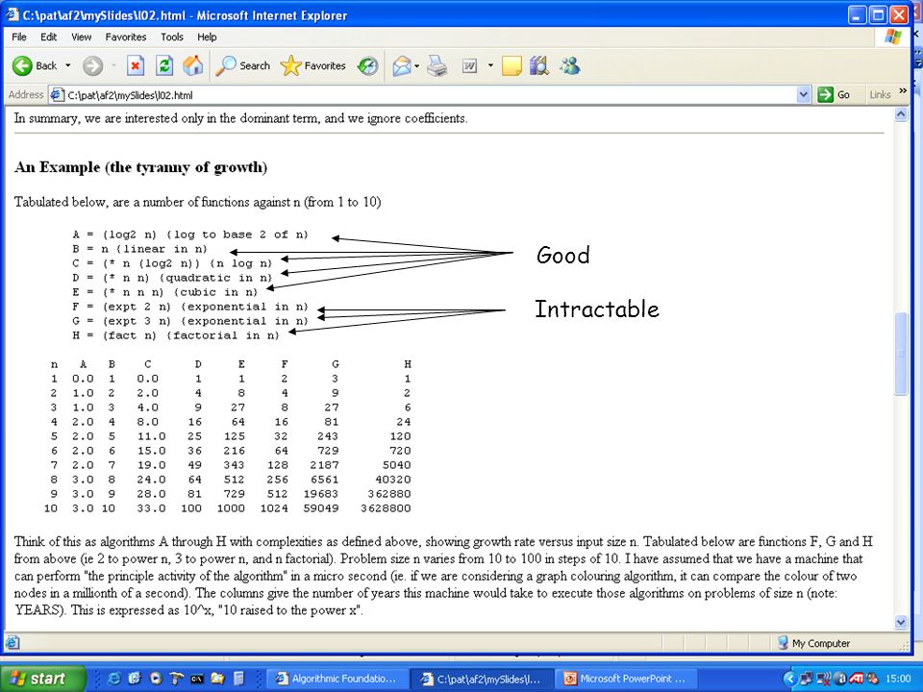Expand the Edit with Word dropdown arrow

[x=489, y=66]
